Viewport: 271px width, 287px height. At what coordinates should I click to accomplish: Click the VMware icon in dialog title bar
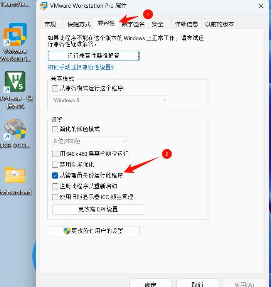coord(44,6)
